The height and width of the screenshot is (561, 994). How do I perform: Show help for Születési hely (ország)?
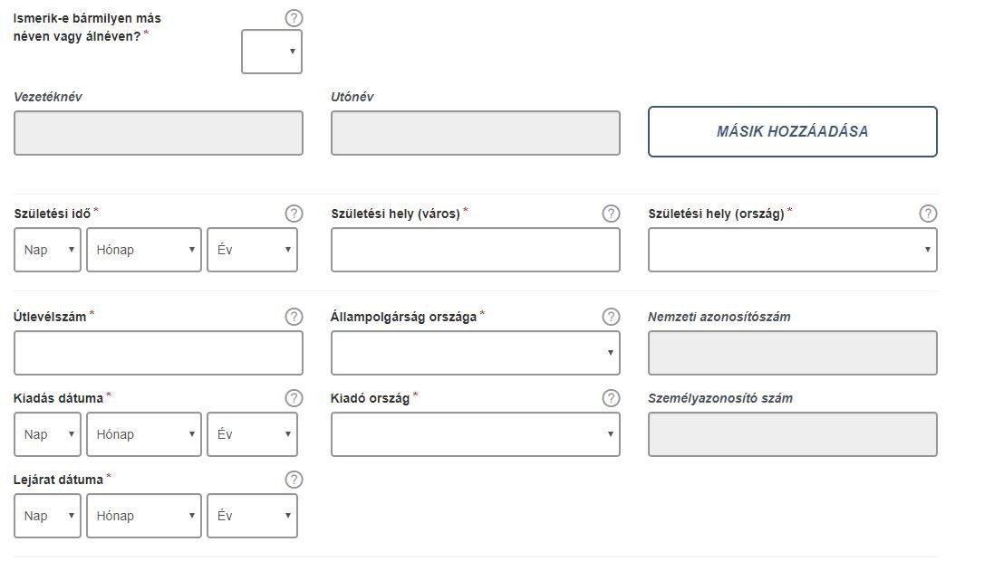point(928,214)
